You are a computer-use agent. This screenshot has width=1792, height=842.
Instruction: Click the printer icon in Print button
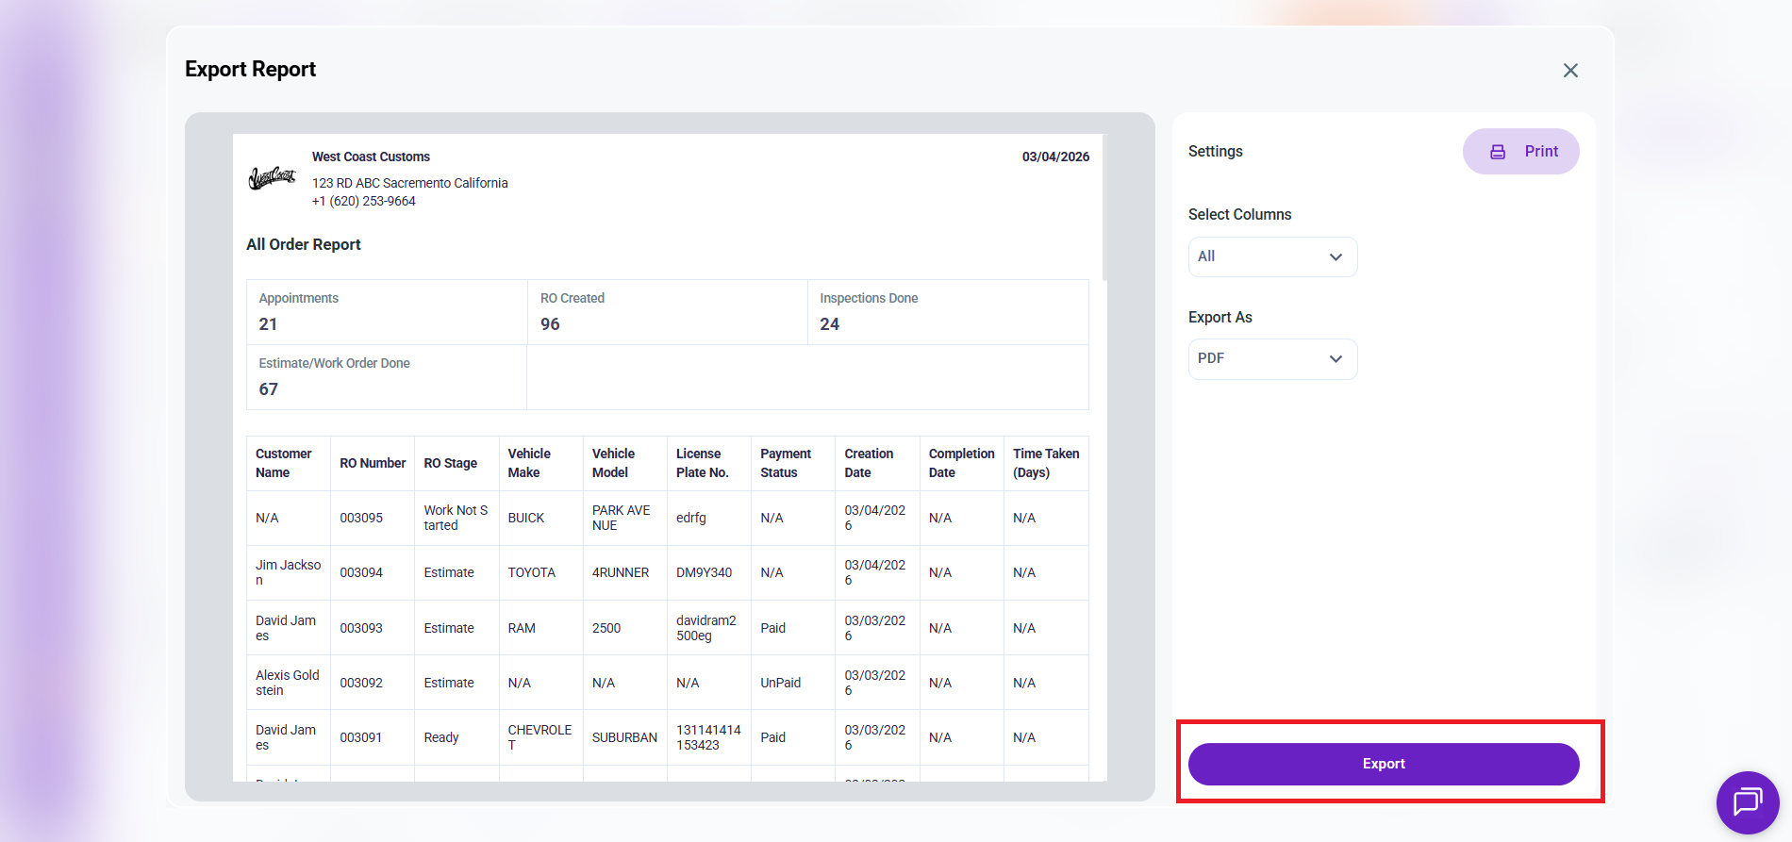[x=1498, y=152]
